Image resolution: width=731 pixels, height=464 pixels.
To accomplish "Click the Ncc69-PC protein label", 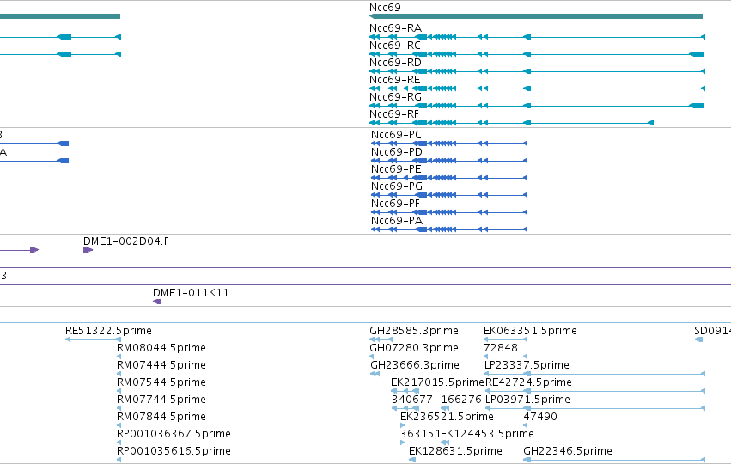I will tap(396, 135).
